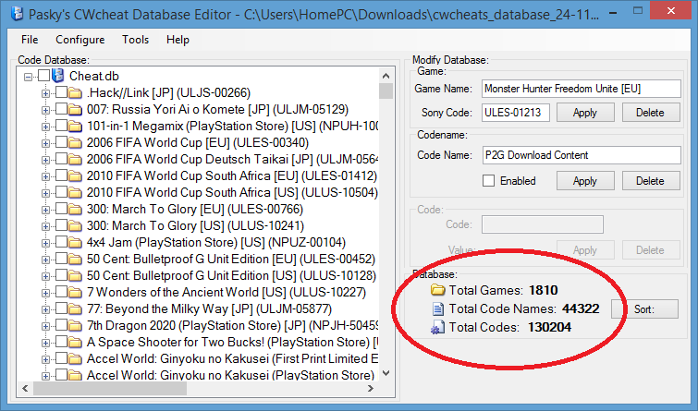
Task: Expand the 101-in-1 Megamix tree node
Action: point(46,126)
